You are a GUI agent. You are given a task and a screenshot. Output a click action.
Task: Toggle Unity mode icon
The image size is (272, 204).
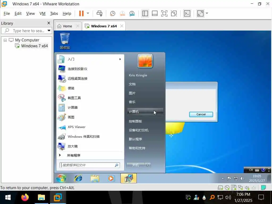click(x=174, y=13)
